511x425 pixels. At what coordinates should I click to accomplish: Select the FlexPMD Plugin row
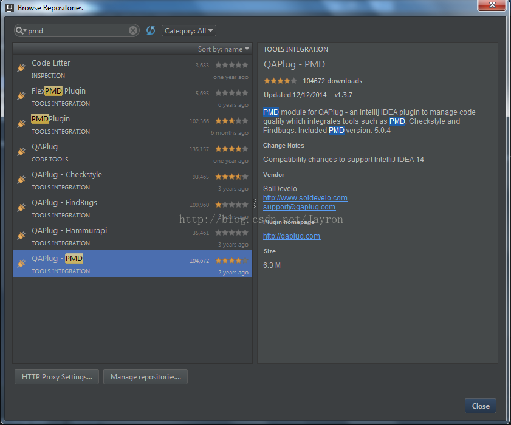point(132,97)
